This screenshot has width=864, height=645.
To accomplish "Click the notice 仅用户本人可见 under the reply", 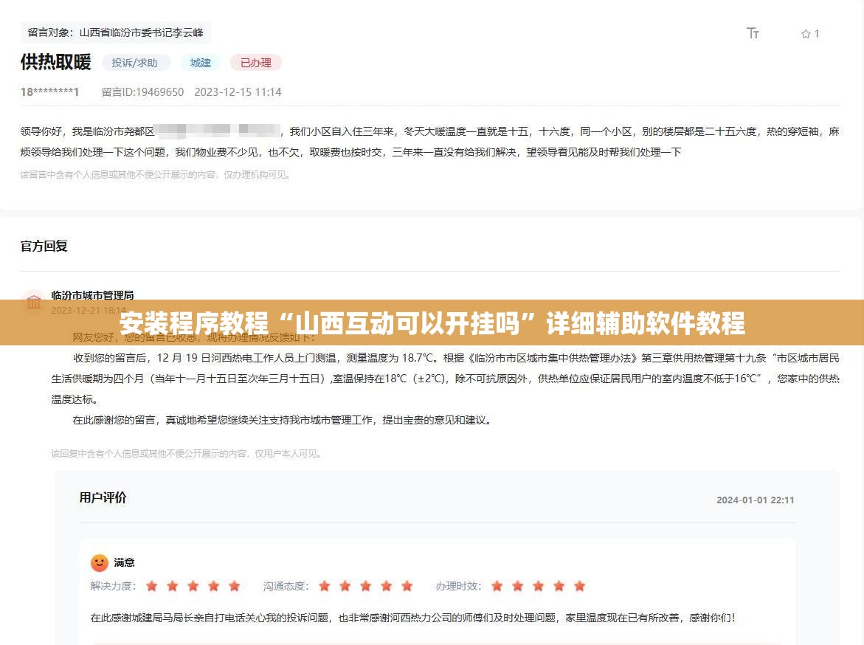I will [187, 454].
